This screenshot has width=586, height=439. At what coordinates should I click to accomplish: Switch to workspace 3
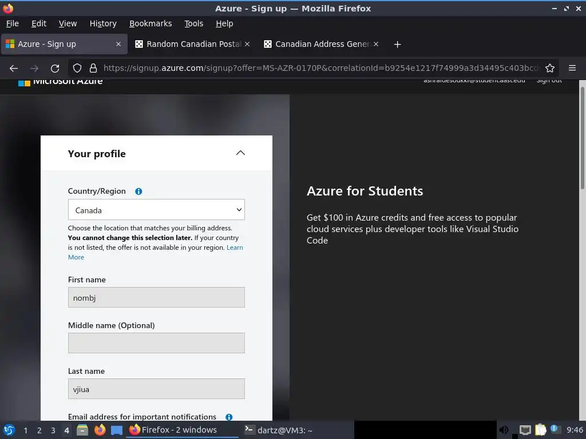pos(53,430)
